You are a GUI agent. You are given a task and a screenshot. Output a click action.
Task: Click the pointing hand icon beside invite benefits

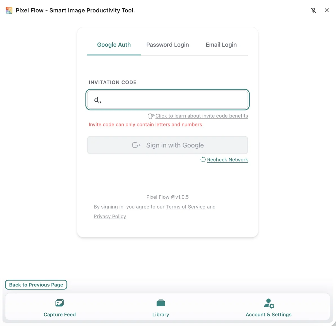[151, 116]
